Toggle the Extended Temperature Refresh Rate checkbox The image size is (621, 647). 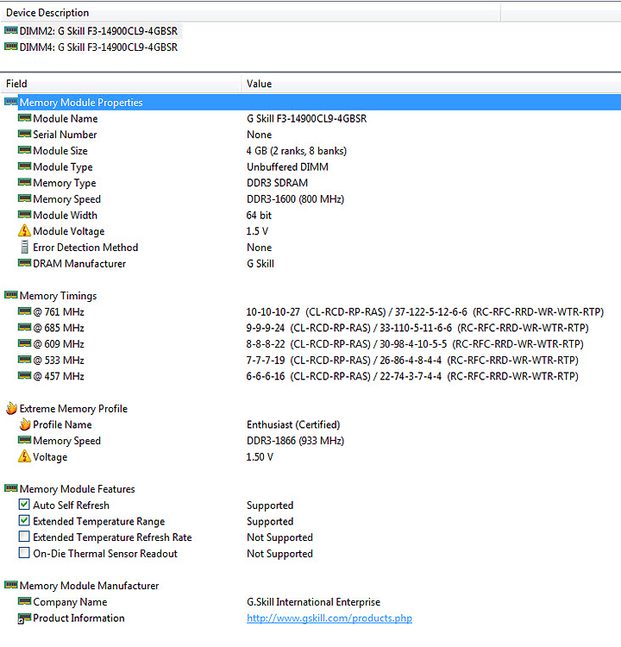[x=24, y=537]
